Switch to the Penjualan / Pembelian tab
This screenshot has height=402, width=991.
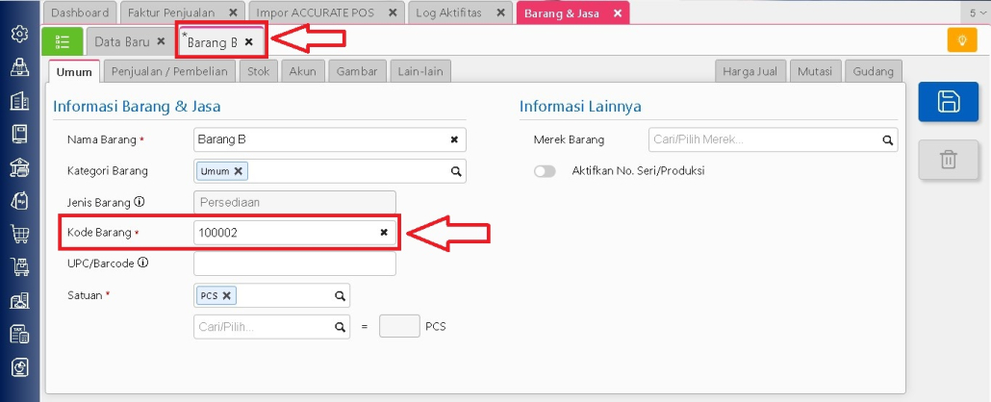pos(168,71)
